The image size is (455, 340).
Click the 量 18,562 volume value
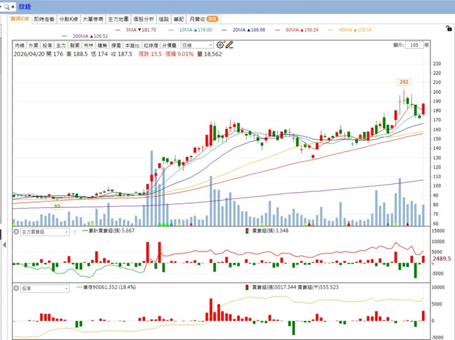(209, 54)
